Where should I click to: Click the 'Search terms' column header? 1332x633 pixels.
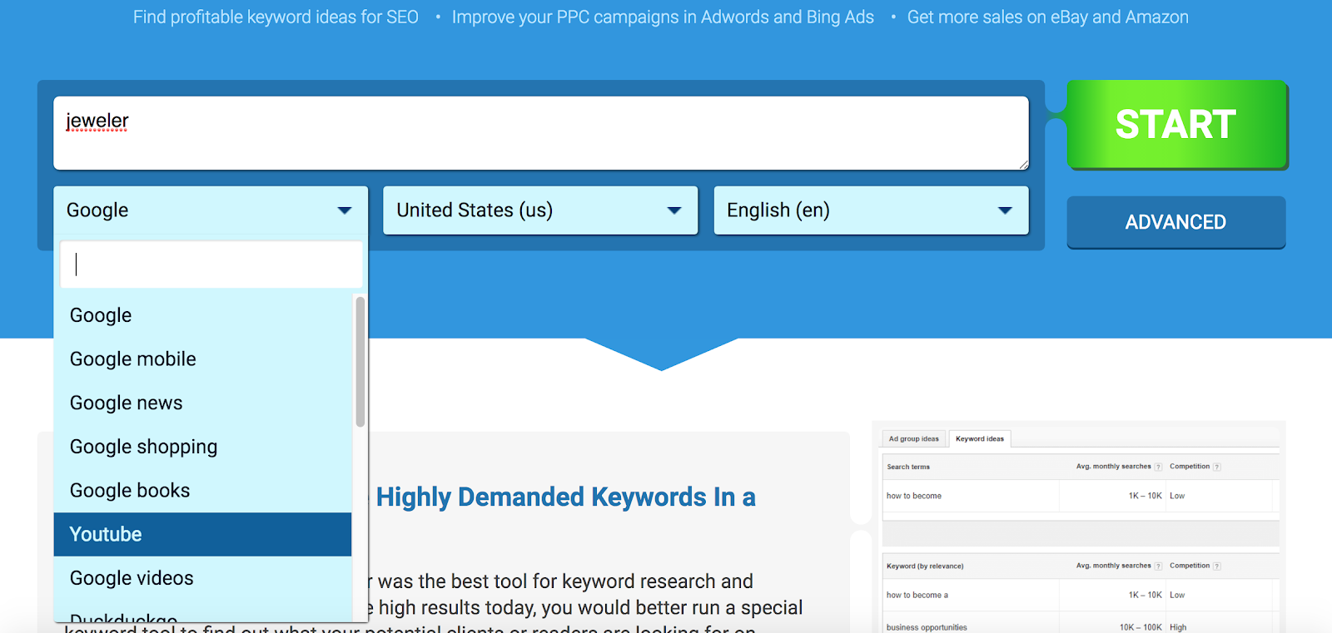pyautogui.click(x=908, y=467)
